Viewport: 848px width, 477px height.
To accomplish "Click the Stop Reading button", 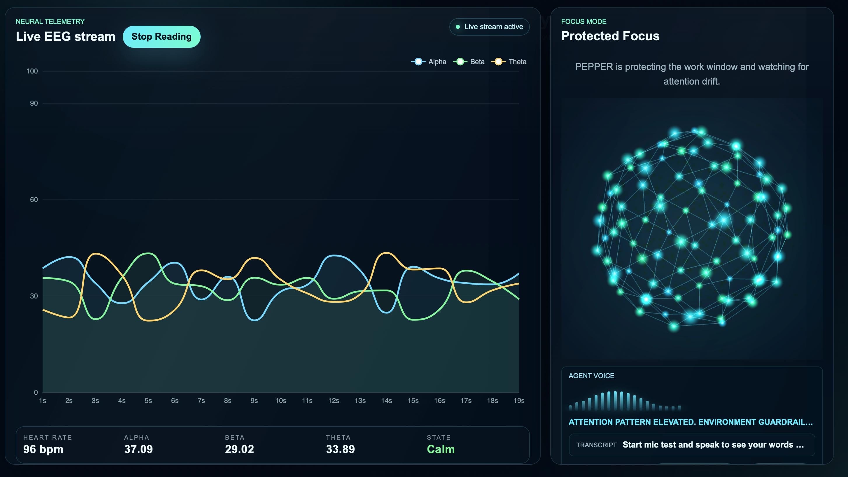I will (x=161, y=36).
